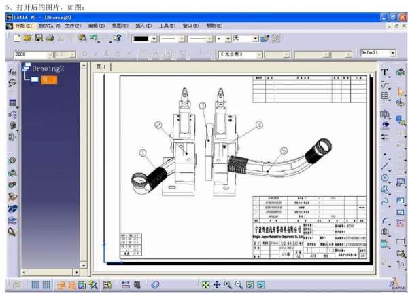Click the tree panel scroll right arrow
Image resolution: width=408 pixels, height=293 pixels.
(x=76, y=272)
